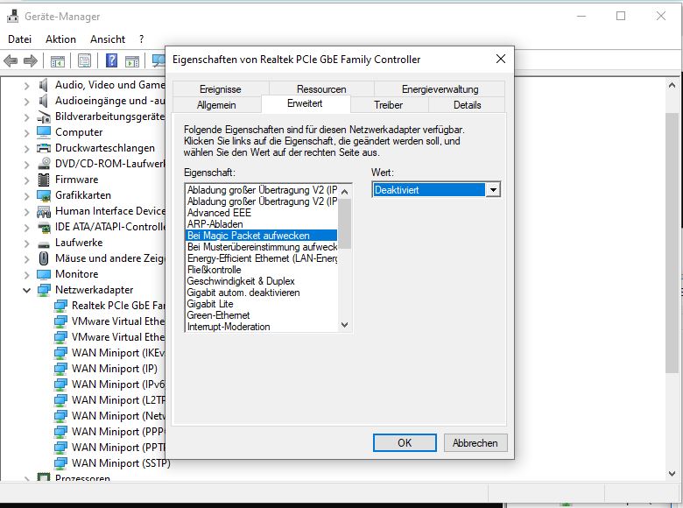Select the Druckwarteschlangen printer icon
The image size is (683, 508).
[x=44, y=148]
